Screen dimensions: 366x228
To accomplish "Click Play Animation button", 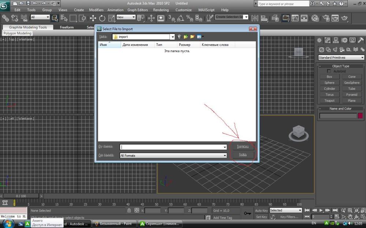I will [321, 210].
